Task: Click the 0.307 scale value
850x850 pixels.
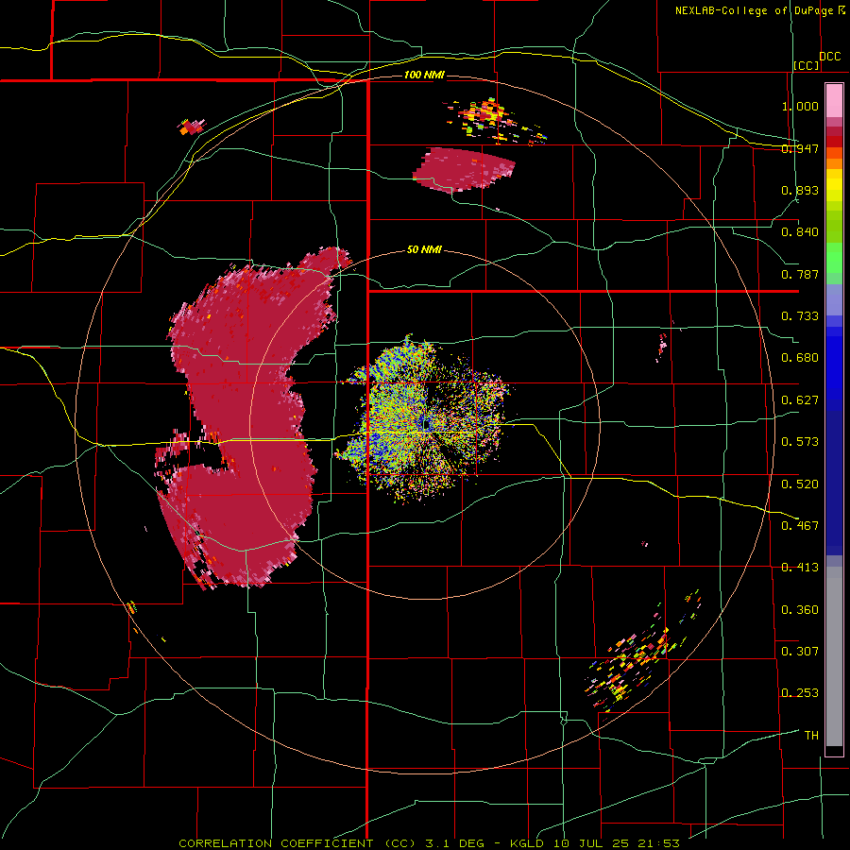Action: [x=800, y=651]
